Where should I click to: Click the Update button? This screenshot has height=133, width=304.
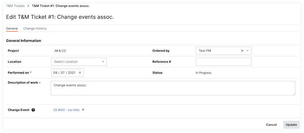pos(291,125)
